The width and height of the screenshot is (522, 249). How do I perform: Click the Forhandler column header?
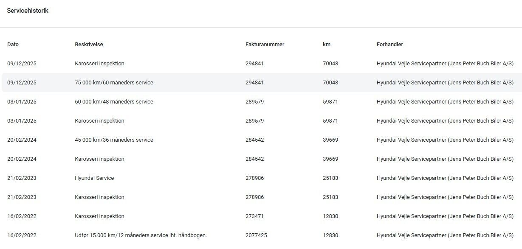pyautogui.click(x=389, y=45)
